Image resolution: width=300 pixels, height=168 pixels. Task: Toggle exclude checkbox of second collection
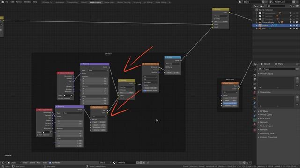click(260, 16)
